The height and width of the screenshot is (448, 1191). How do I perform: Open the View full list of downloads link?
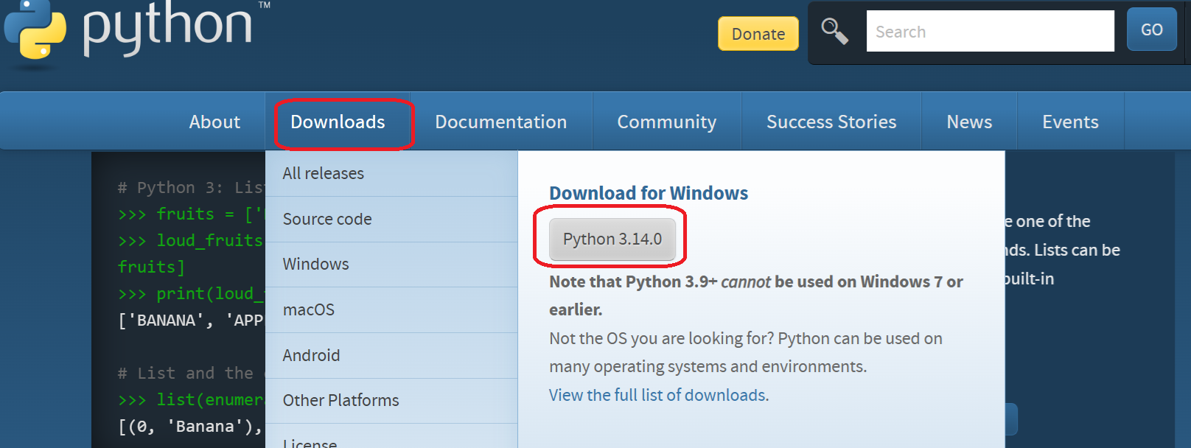(658, 396)
